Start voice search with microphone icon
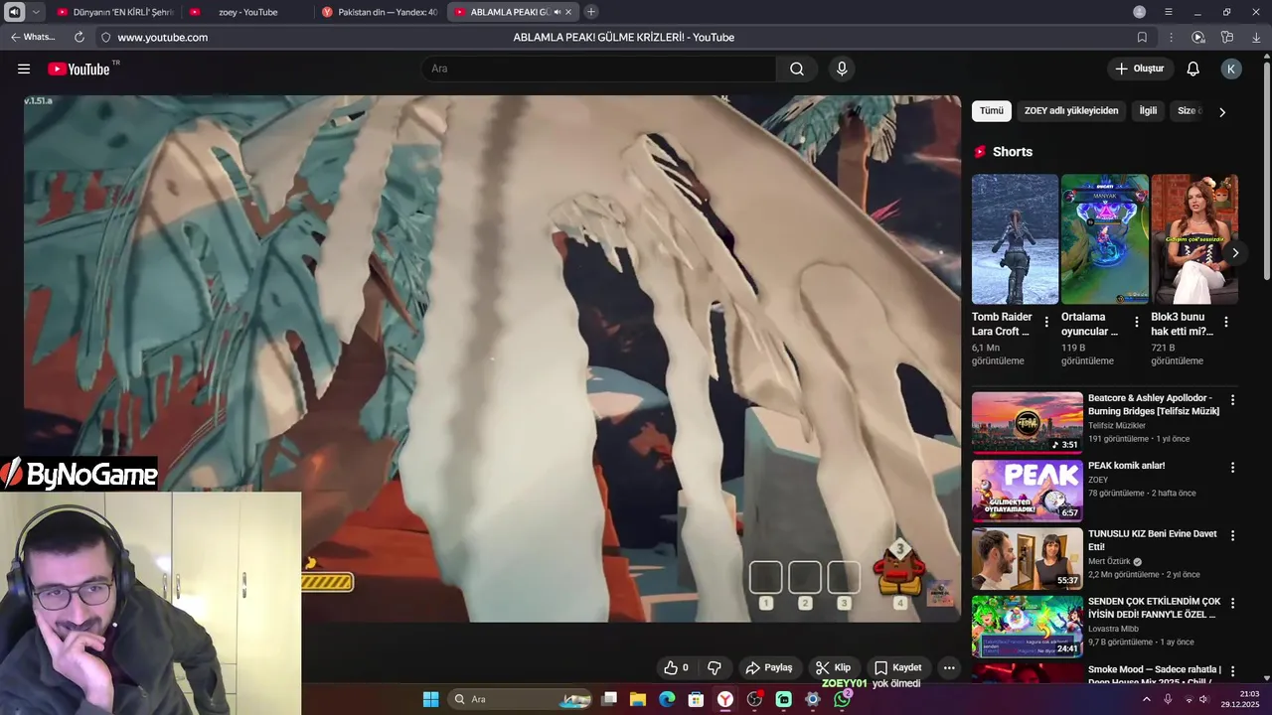1272x715 pixels. pos(842,69)
